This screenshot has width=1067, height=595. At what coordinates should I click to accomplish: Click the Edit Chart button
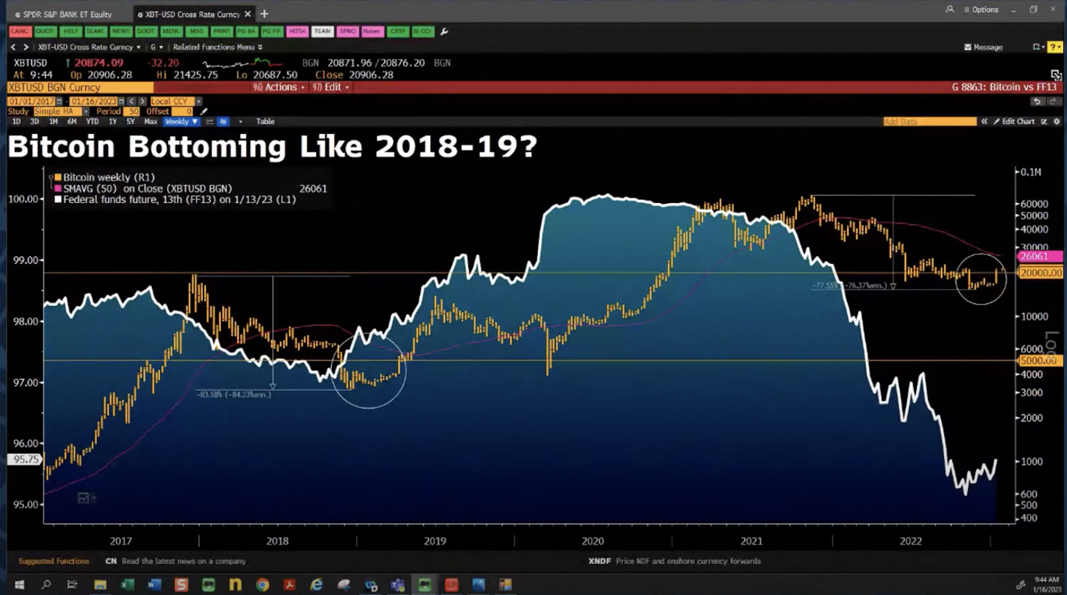point(1014,121)
